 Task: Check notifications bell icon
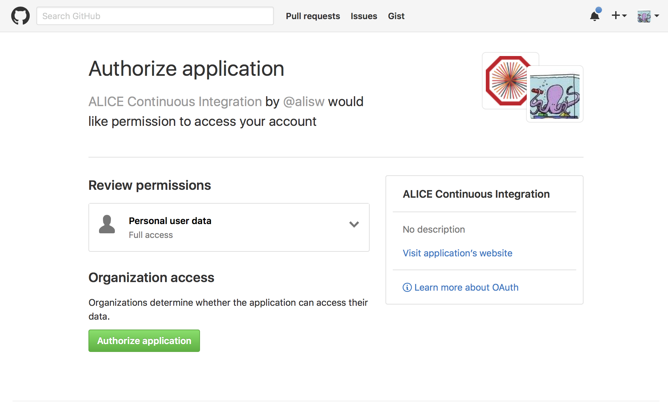[595, 15]
